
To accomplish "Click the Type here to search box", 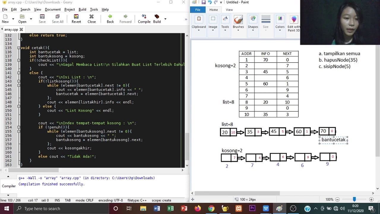I will pyautogui.click(x=61, y=208).
